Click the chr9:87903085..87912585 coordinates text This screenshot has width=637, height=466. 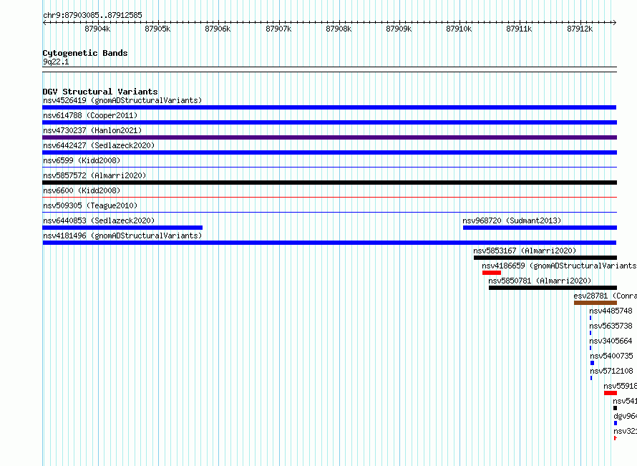pos(92,15)
